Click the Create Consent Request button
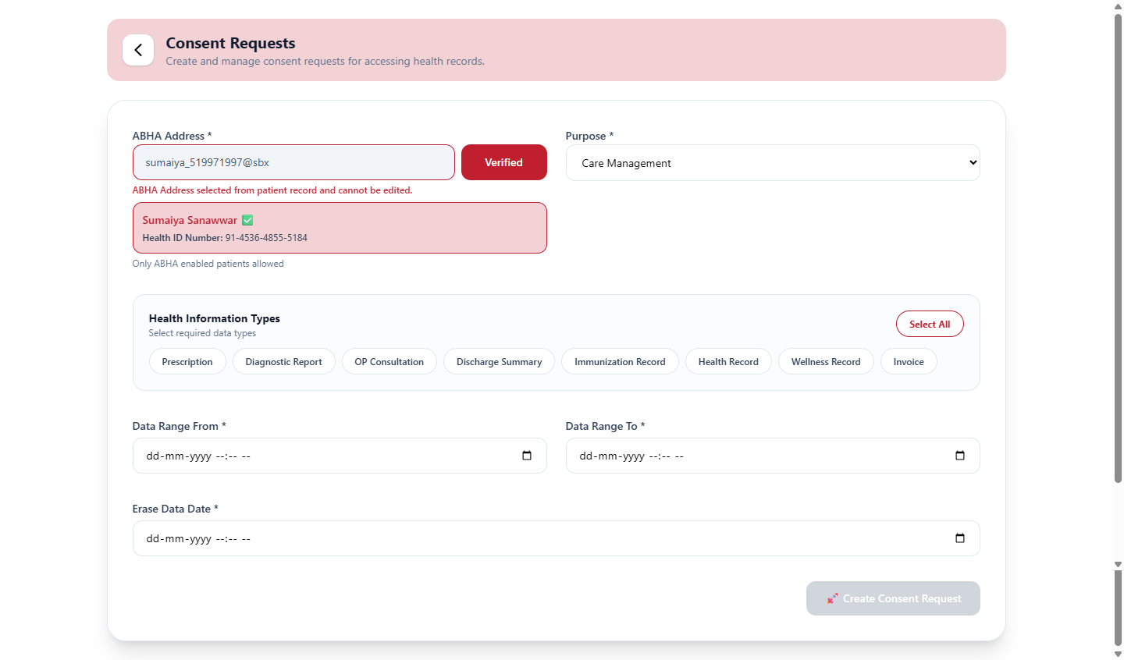Screen dimensions: 1124x660 [893, 598]
